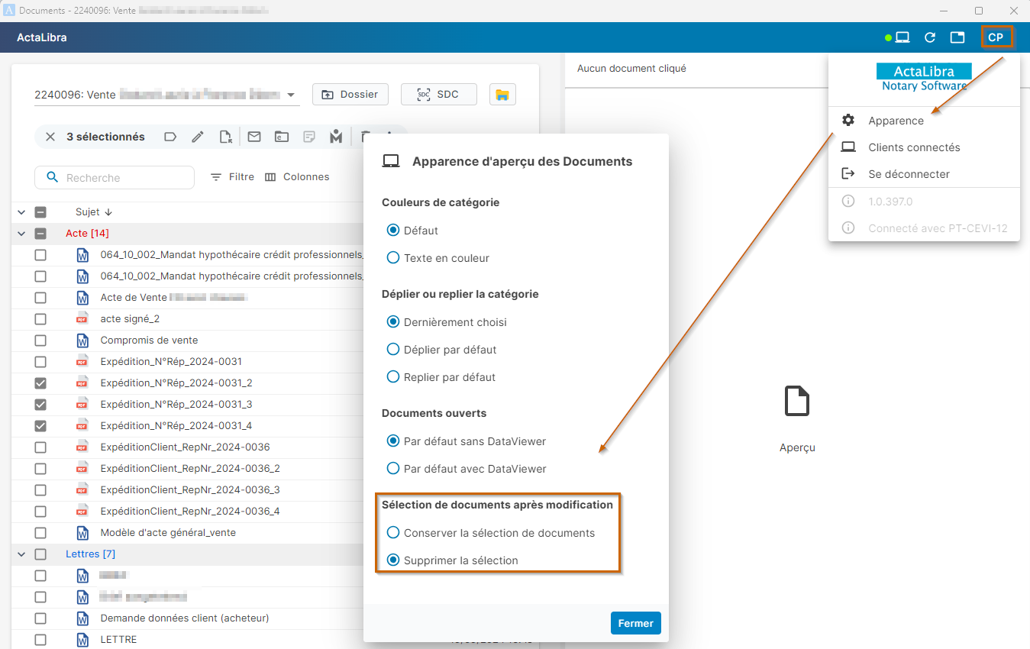Screen dimensions: 1030x649
Task: Click ExpéditionClient_RepNr_2024-0036_3 row name
Action: coord(190,490)
